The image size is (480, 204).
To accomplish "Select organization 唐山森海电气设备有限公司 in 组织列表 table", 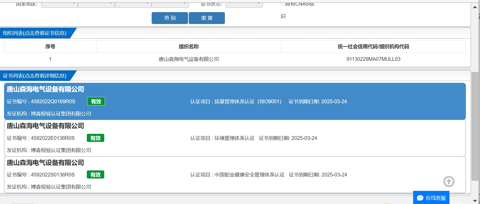I will [x=189, y=59].
